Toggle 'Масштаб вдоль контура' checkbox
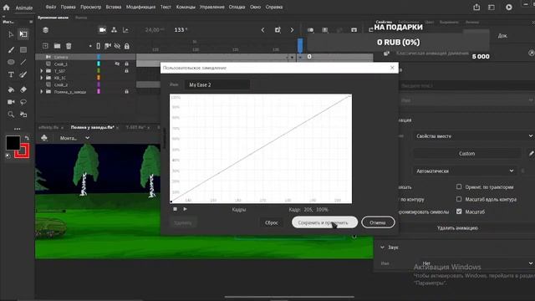The image size is (535, 301). [459, 199]
